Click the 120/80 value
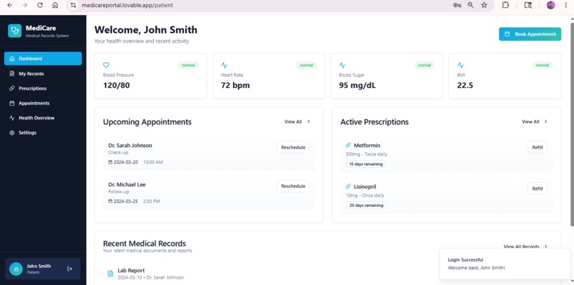The width and height of the screenshot is (574, 285). tap(116, 85)
